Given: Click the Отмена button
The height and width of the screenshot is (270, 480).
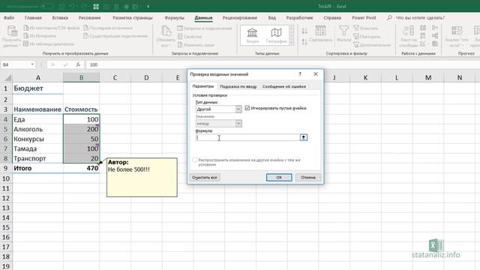Looking at the screenshot, I should 308,178.
